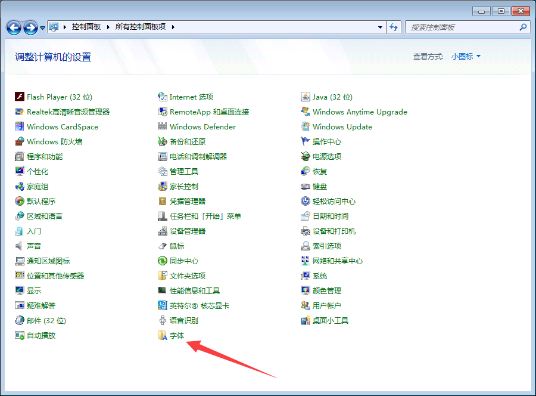
Task: Open the Realtek高清晰音频管理器 icon
Action: [20, 112]
